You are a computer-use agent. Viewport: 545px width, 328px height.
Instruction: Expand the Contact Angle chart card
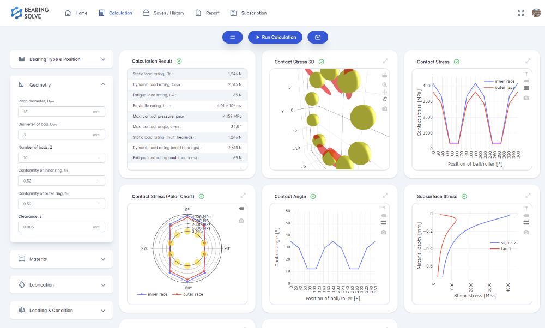[385, 195]
